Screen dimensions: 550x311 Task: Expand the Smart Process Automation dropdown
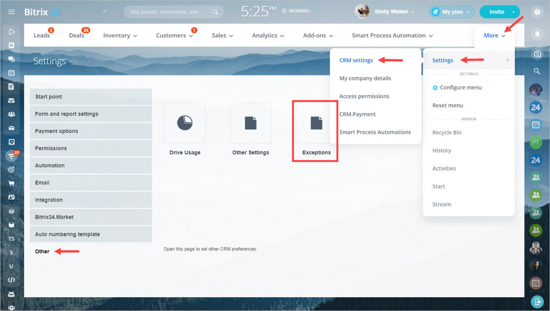point(392,36)
